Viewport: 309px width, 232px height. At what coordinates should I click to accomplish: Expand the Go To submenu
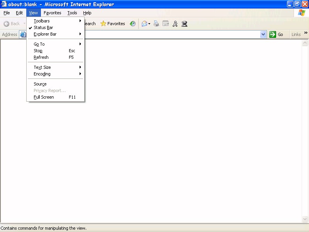56,44
